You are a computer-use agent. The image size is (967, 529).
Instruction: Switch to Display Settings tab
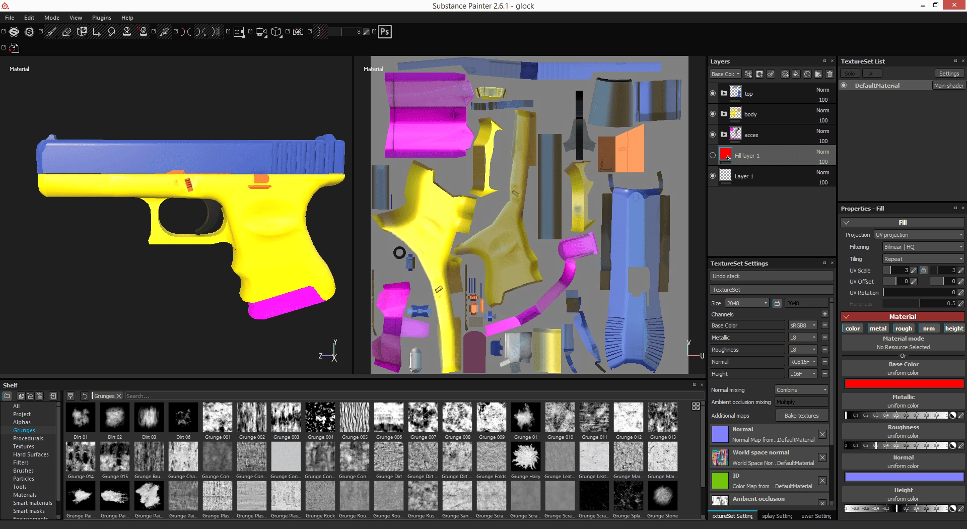776,516
